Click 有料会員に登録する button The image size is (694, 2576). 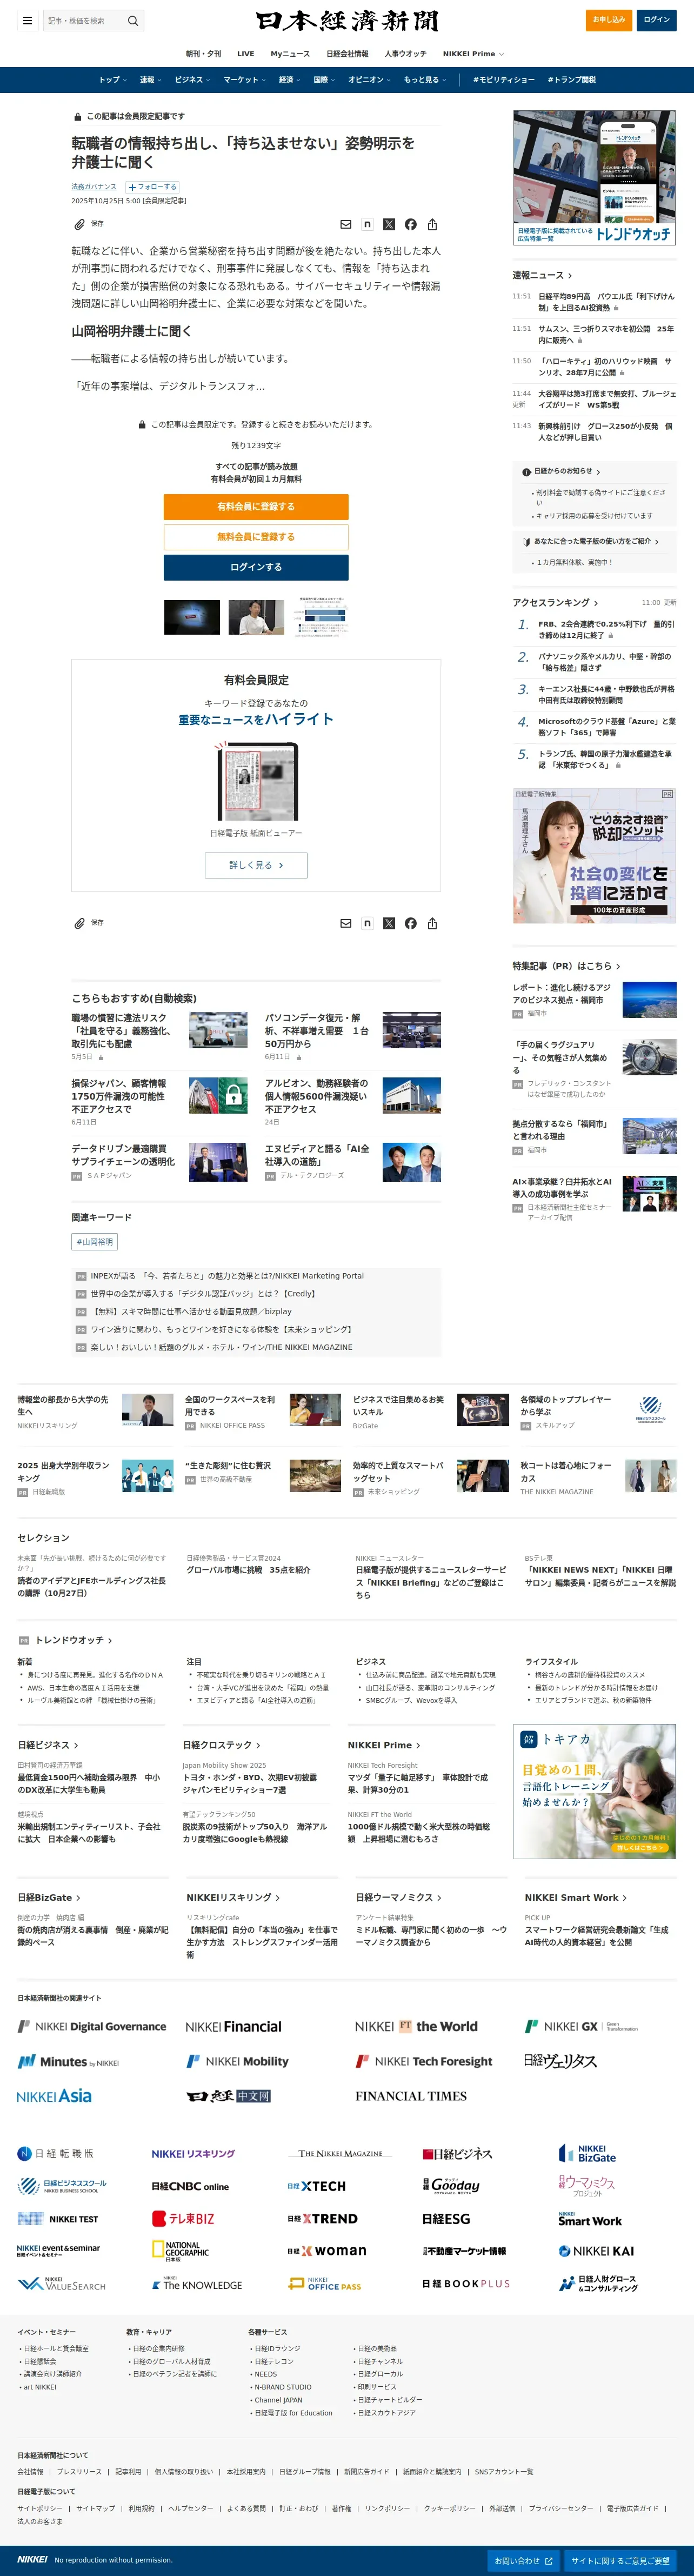[256, 506]
